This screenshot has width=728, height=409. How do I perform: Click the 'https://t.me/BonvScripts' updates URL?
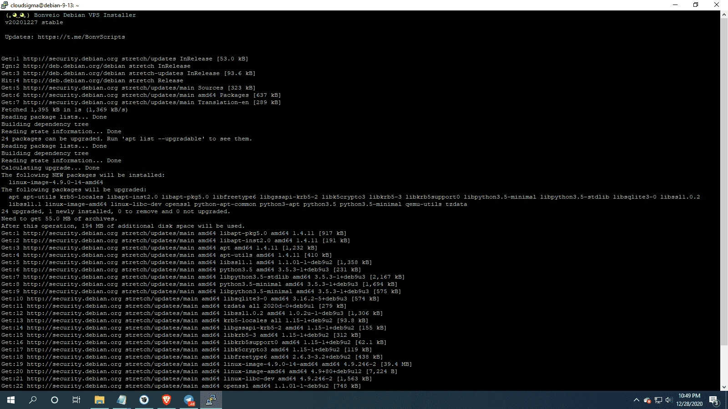point(81,37)
